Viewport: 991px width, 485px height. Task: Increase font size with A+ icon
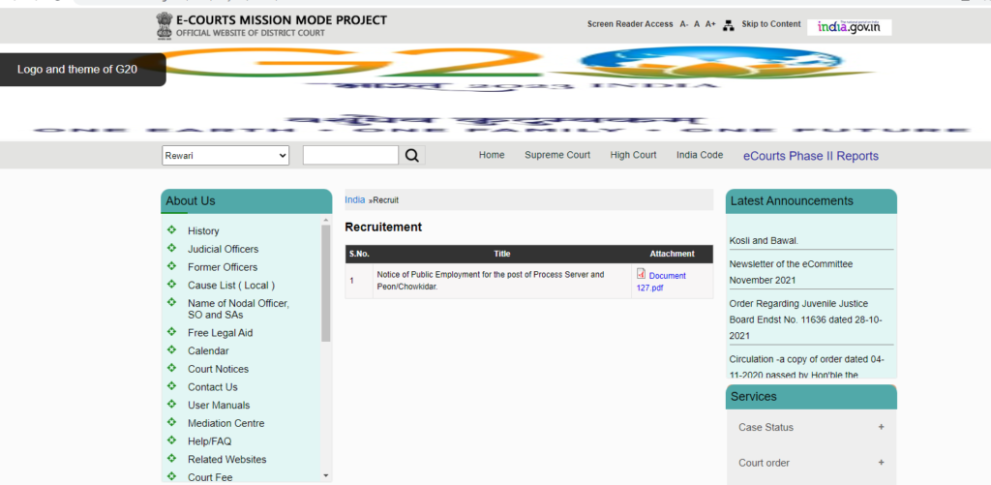coord(710,24)
